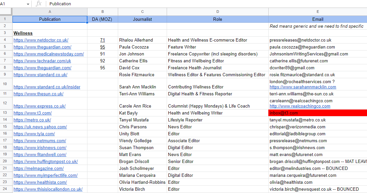Click the Journalist header cell

pos(142,19)
